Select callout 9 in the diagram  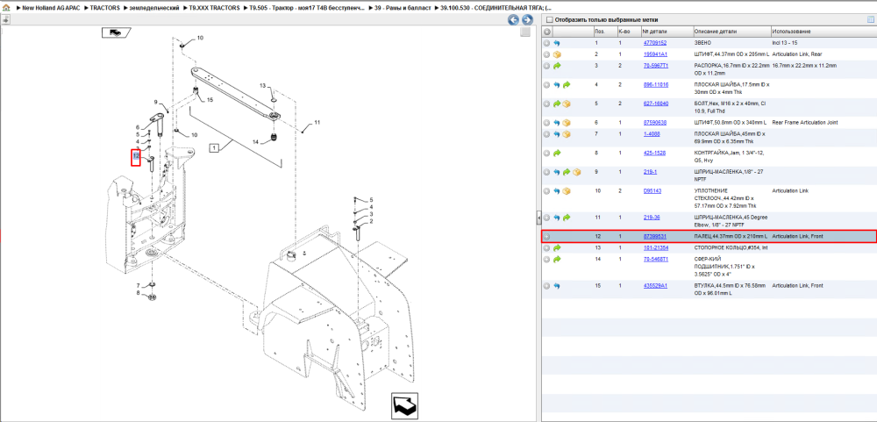point(156,101)
